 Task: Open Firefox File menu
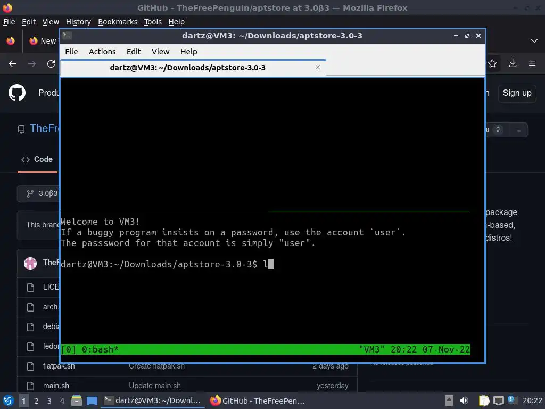(9, 22)
